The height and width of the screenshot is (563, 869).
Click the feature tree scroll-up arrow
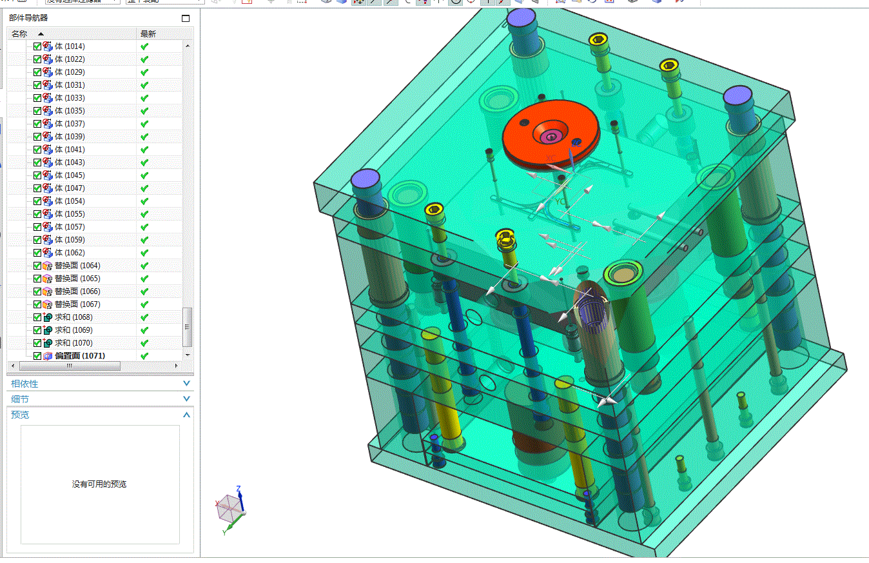[x=188, y=46]
